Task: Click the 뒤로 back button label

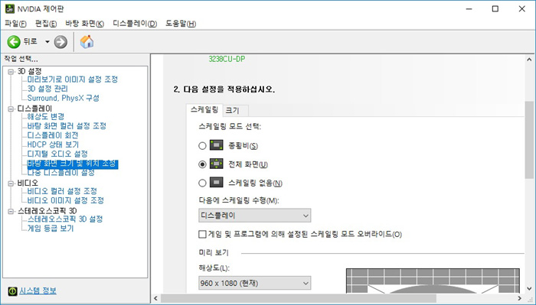Action: [x=31, y=41]
